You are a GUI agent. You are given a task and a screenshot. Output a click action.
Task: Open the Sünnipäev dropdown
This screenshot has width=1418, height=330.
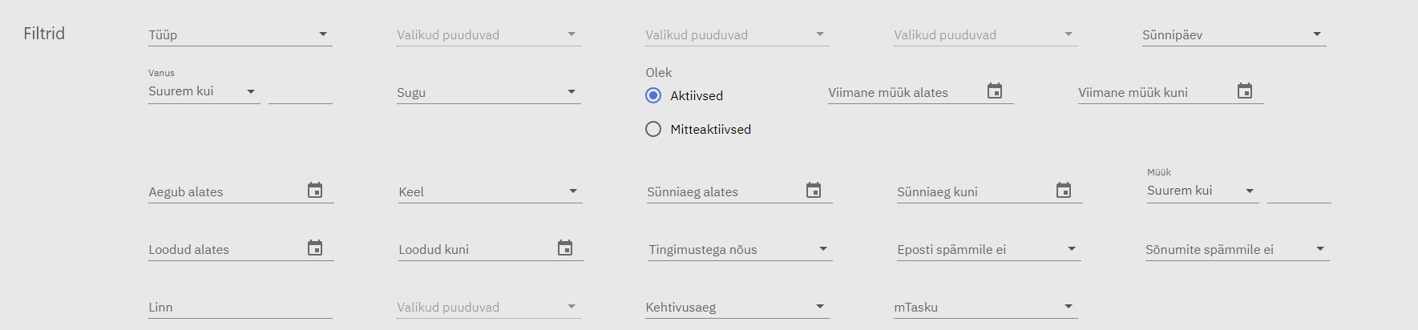coord(1234,34)
